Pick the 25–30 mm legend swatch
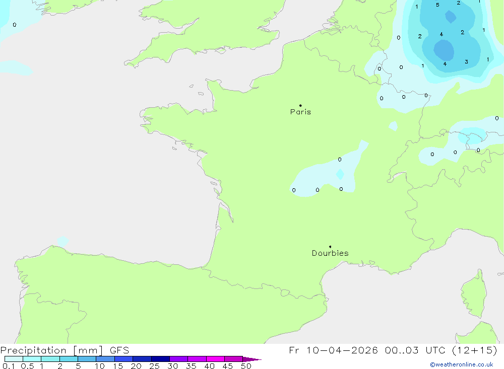Image resolution: width=504 pixels, height=369 pixels. 160,359
